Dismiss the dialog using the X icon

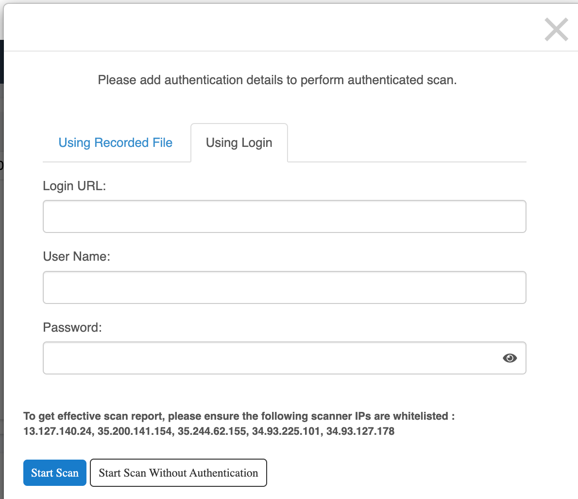(556, 30)
